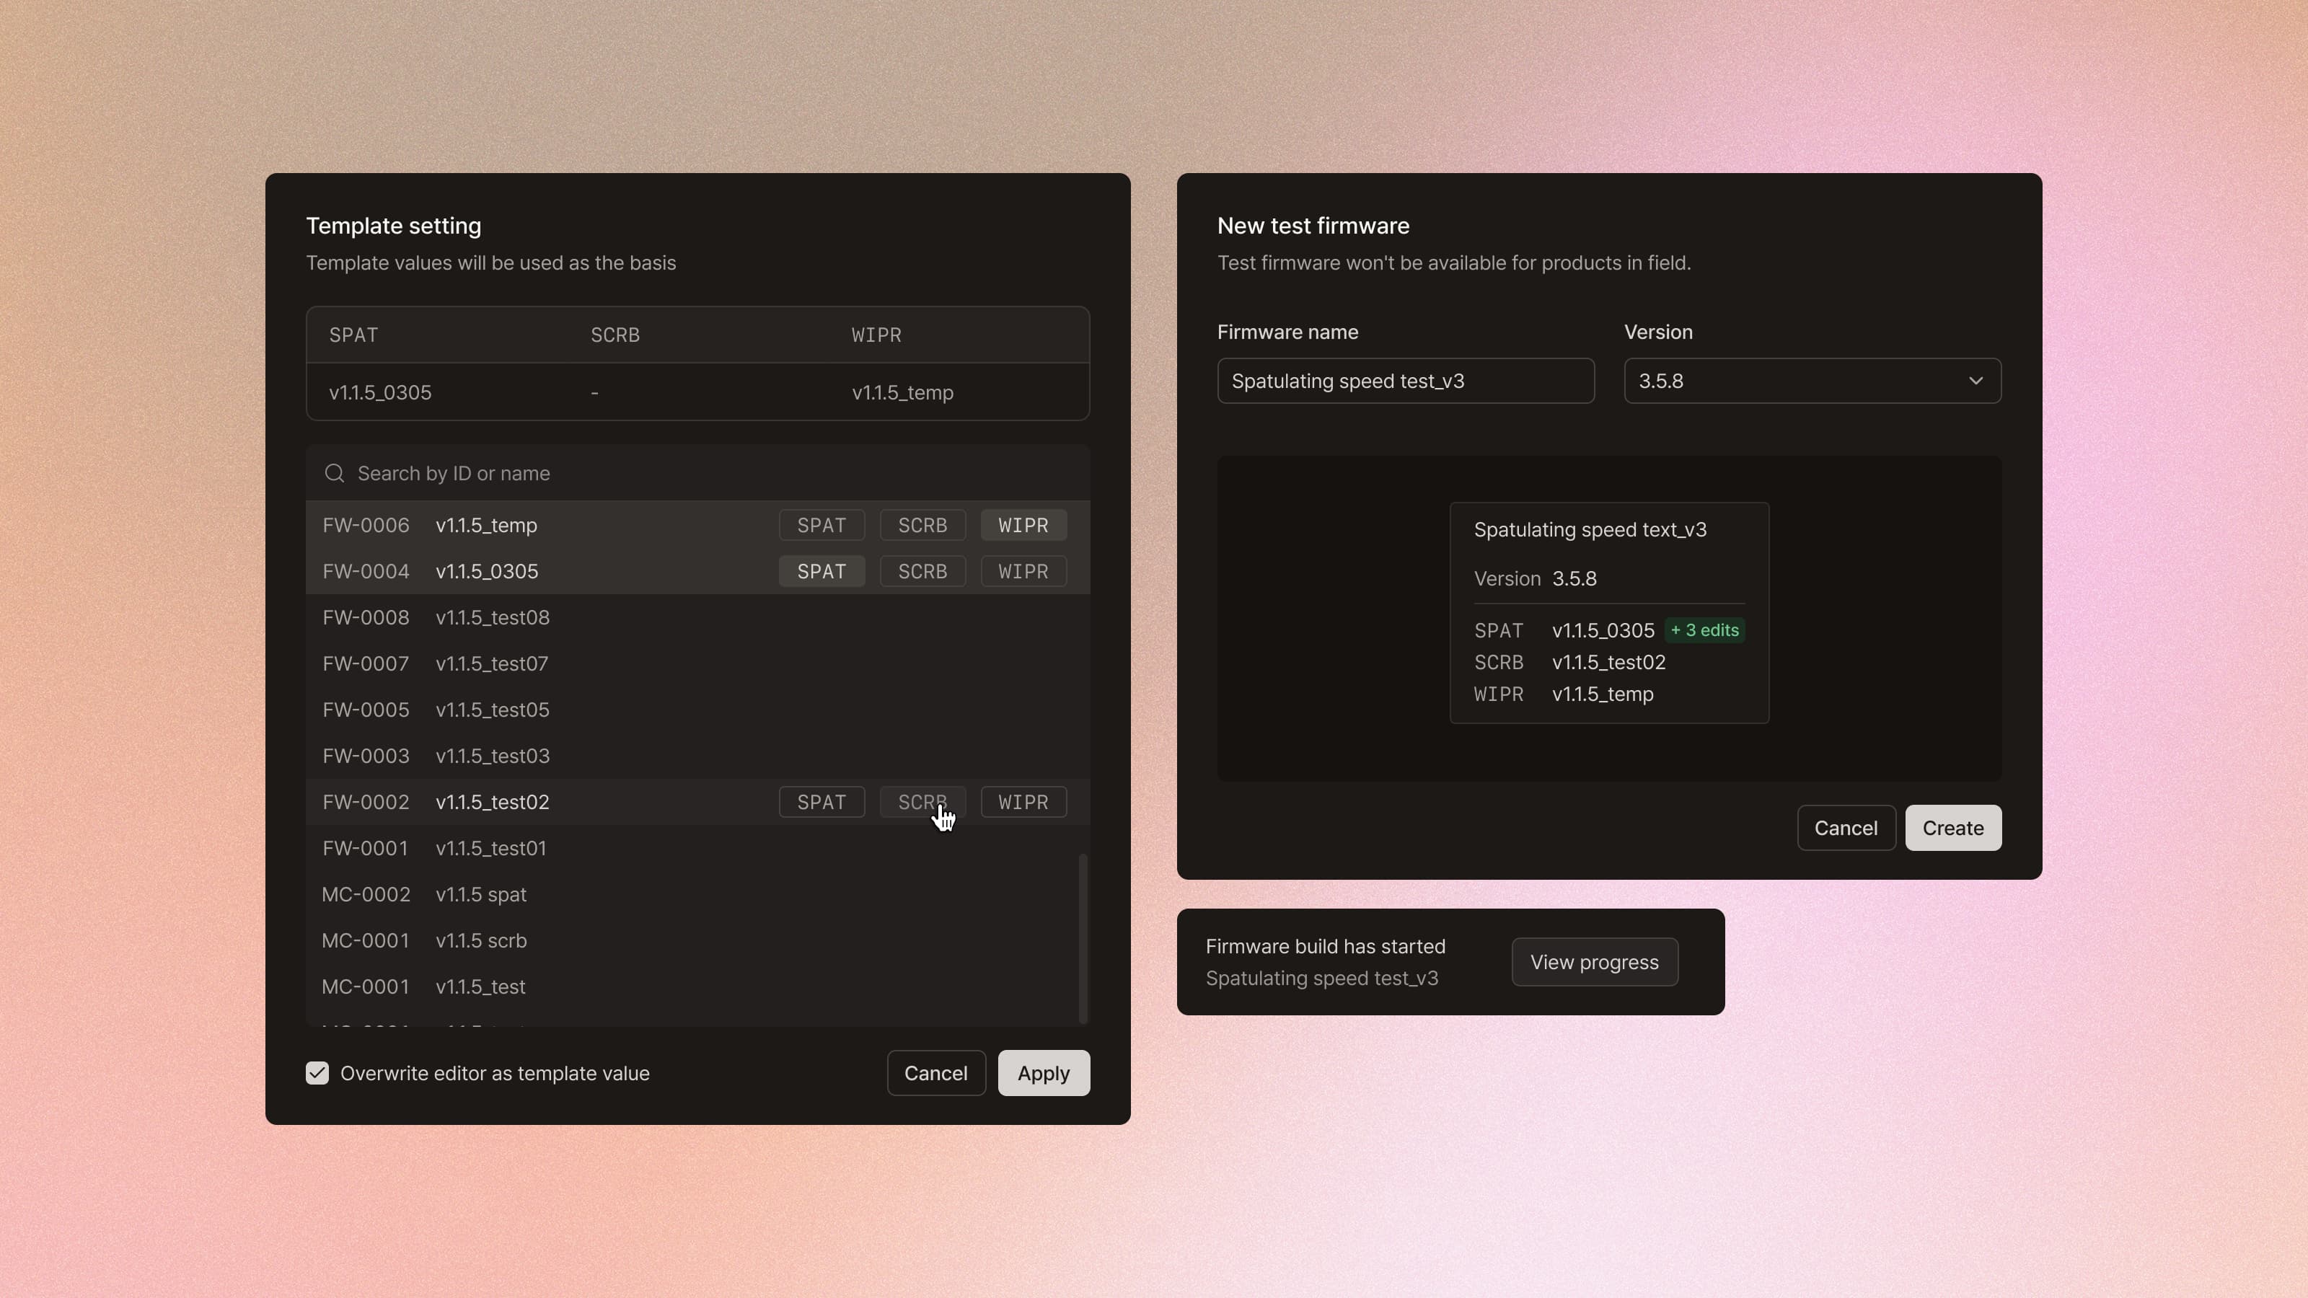This screenshot has height=1298, width=2308.
Task: Cancel the Template setting dialog
Action: point(935,1073)
